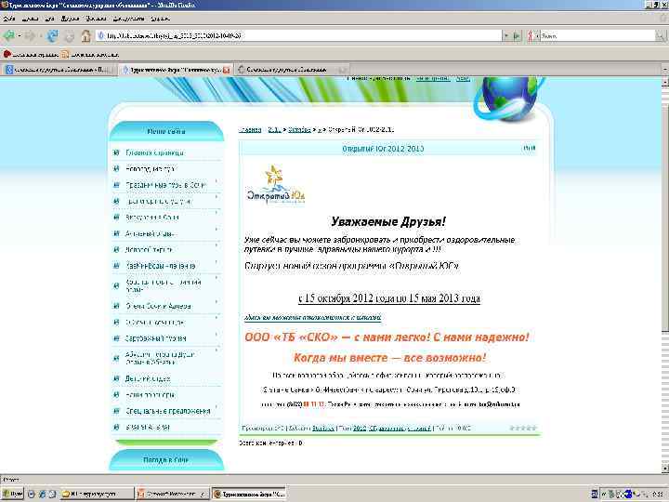Image resolution: width=669 pixels, height=502 pixels.
Task: Follow the Главная breadcrumb link
Action: [x=250, y=130]
